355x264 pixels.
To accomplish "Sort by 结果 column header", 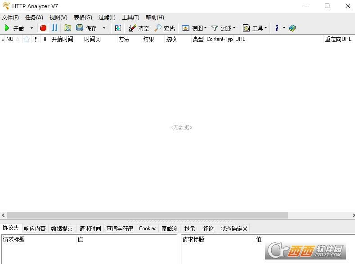I will point(153,39).
